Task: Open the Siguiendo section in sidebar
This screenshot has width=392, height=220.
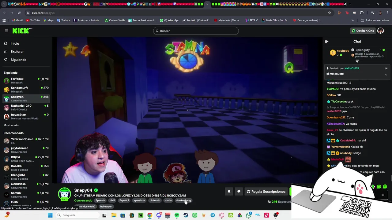Action: pyautogui.click(x=18, y=60)
